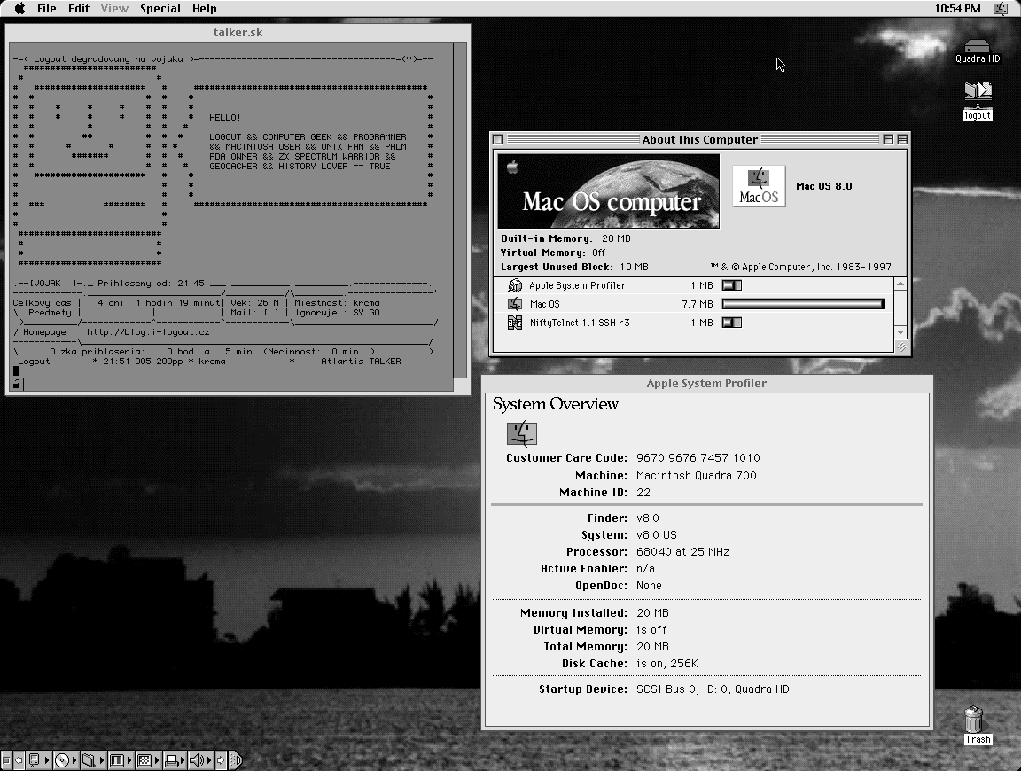The image size is (1021, 771).
Task: Select the NiftyTelnet icon in memory list
Action: point(515,323)
